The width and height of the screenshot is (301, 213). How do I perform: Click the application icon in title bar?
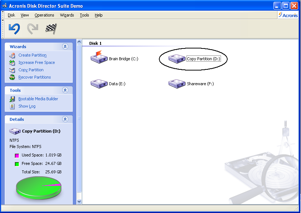coord(5,6)
